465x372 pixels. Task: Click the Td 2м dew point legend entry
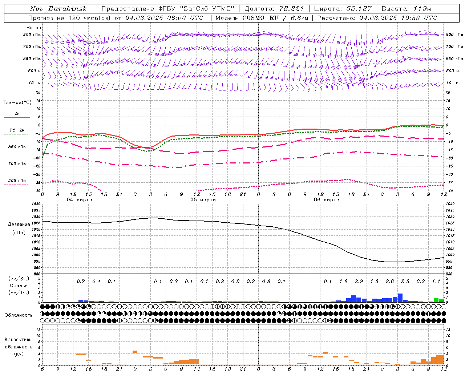pos(17,130)
